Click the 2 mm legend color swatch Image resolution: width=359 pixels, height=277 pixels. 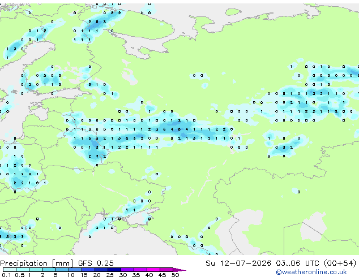(x=49, y=270)
